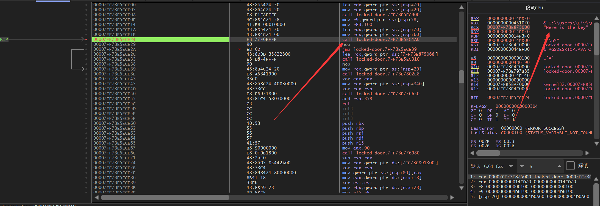Image resolution: width=600 pixels, height=206 pixels.
Task: Click the "Here is the key" string comment
Action: (566, 27)
